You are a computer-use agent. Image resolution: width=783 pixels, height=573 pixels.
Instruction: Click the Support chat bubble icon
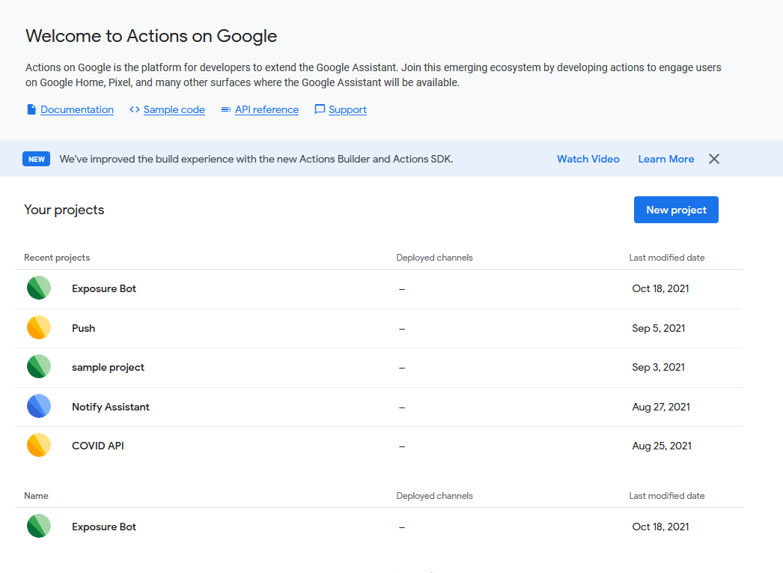coord(320,109)
